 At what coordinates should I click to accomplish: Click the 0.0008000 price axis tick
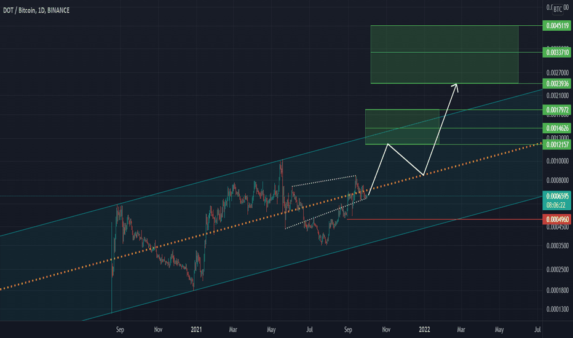click(x=557, y=180)
